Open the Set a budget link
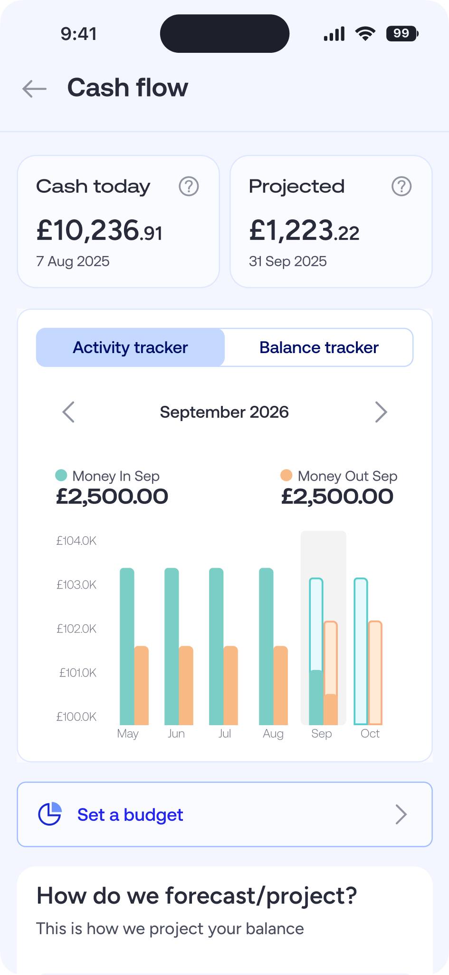 pos(130,815)
